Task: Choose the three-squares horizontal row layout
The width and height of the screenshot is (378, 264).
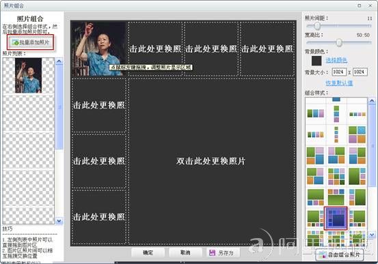Action: [315, 113]
